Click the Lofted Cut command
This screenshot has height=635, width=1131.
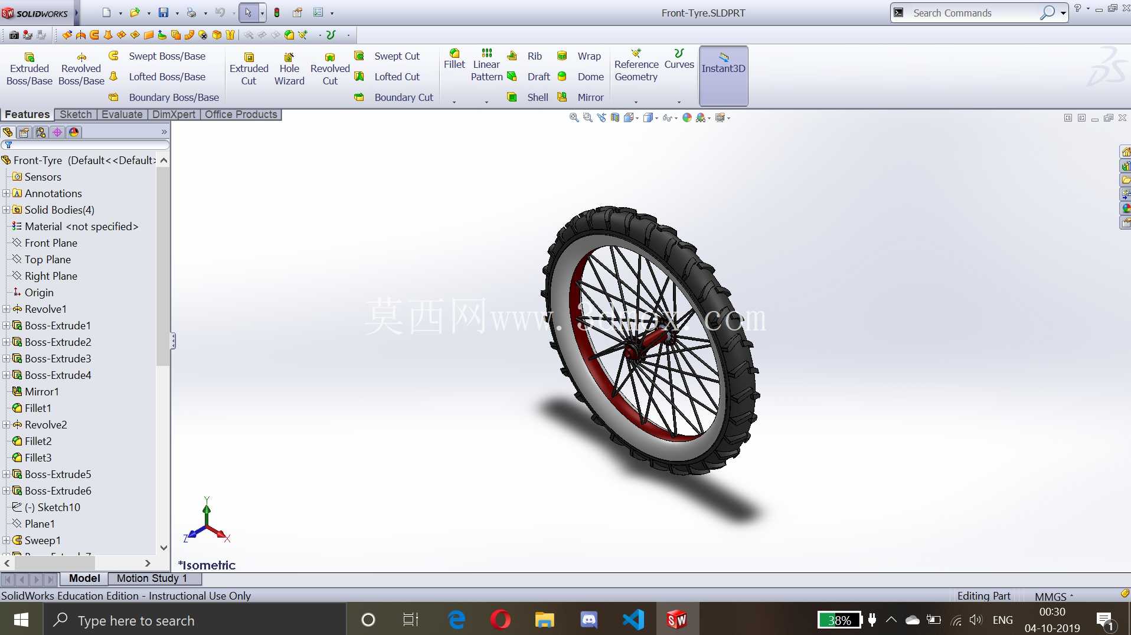[x=387, y=77]
